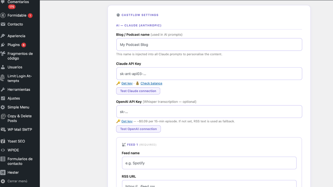Click the FEED 1 section label
333x187 pixels.
coord(132,145)
